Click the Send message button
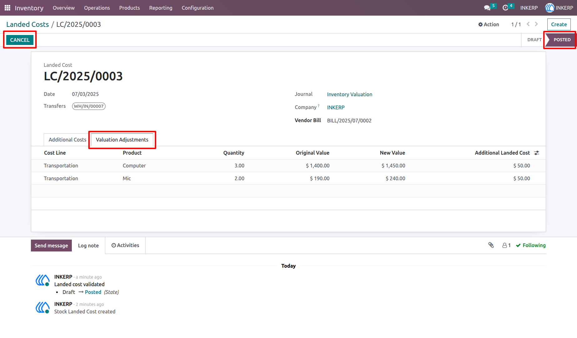Viewport: 577px width, 338px height. (x=51, y=246)
